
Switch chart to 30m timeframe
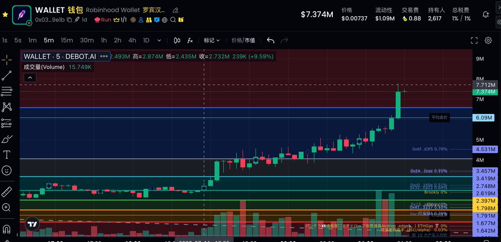coord(87,41)
